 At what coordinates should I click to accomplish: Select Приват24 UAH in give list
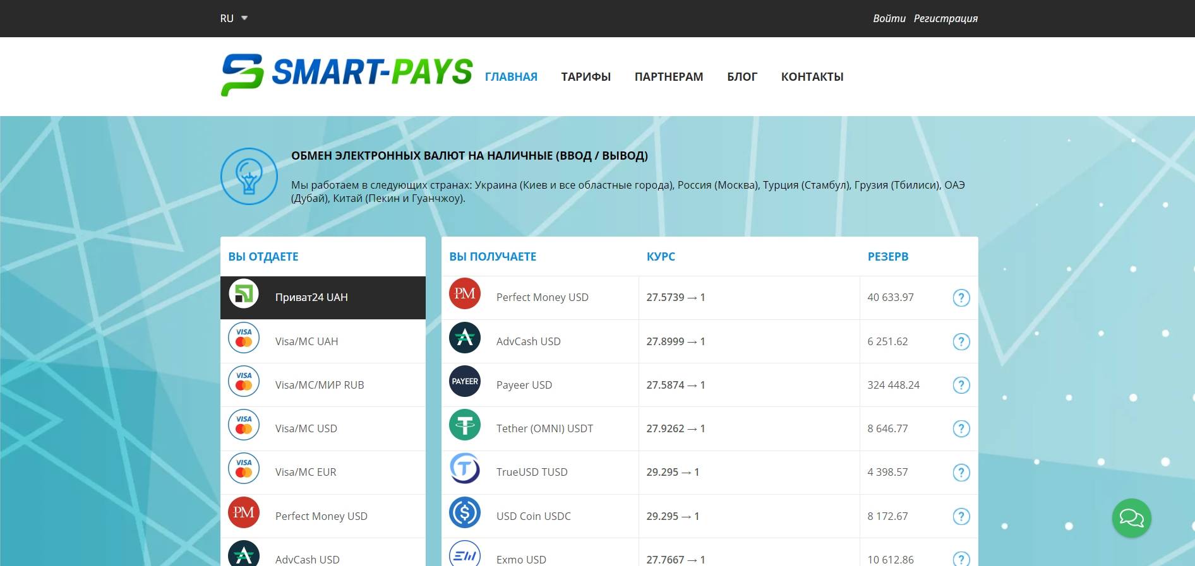tap(323, 297)
